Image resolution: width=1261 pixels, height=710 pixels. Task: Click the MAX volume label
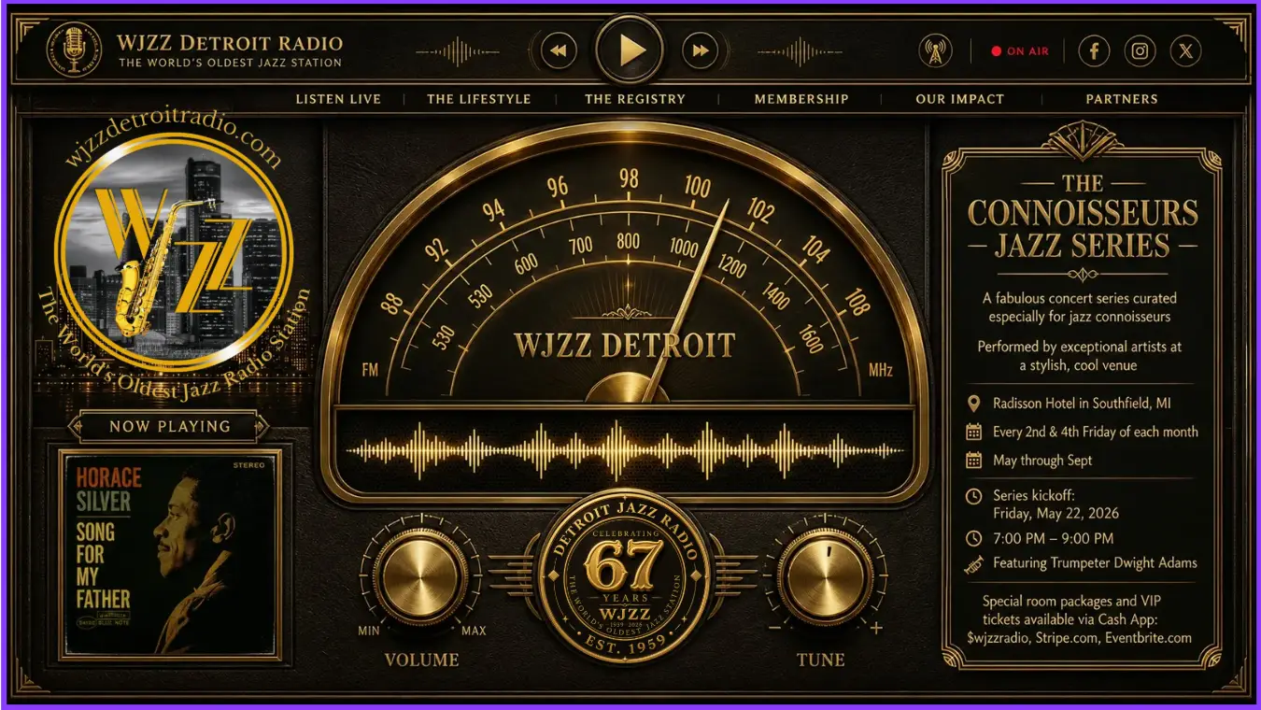pos(474,631)
